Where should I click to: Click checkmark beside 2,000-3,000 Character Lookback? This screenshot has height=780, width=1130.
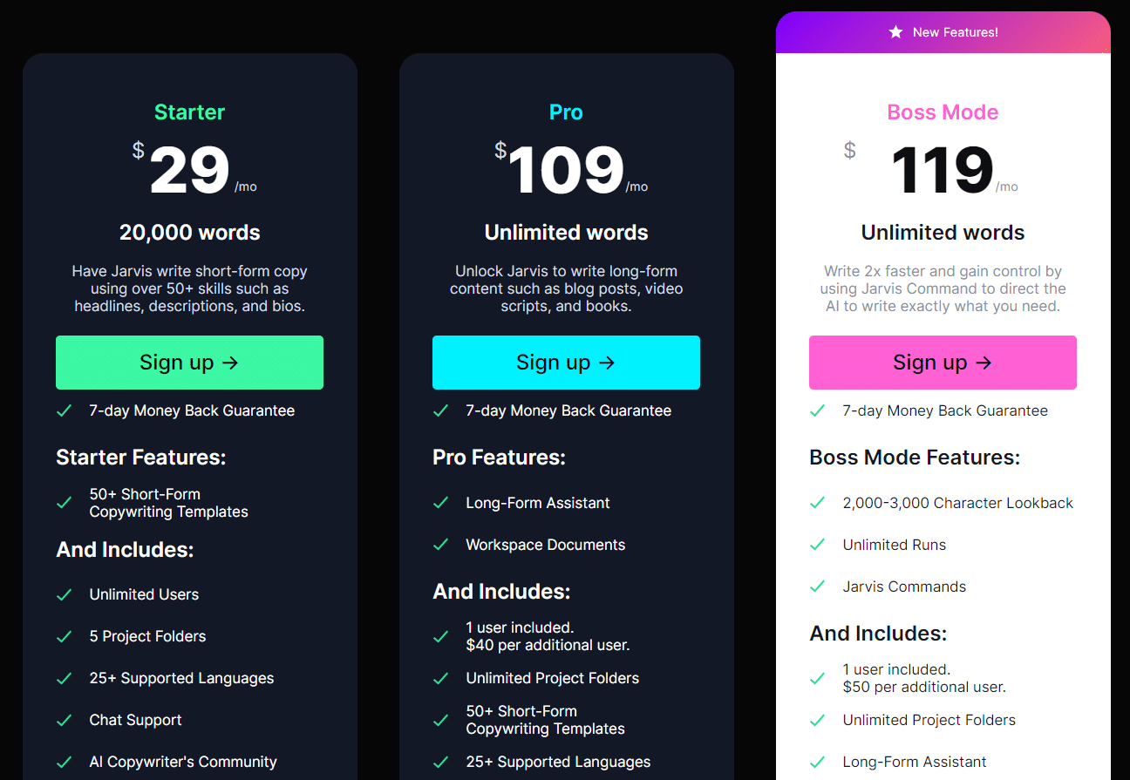(x=817, y=503)
